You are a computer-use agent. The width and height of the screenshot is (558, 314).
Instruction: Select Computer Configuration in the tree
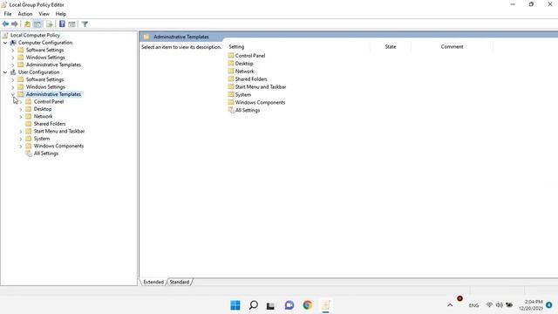click(x=45, y=43)
